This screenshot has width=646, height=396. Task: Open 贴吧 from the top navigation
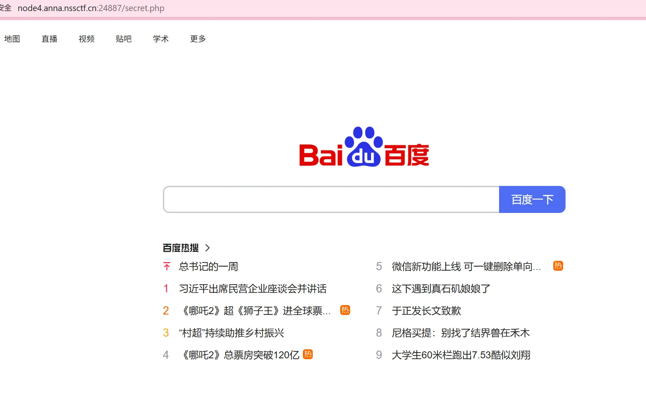coord(124,39)
